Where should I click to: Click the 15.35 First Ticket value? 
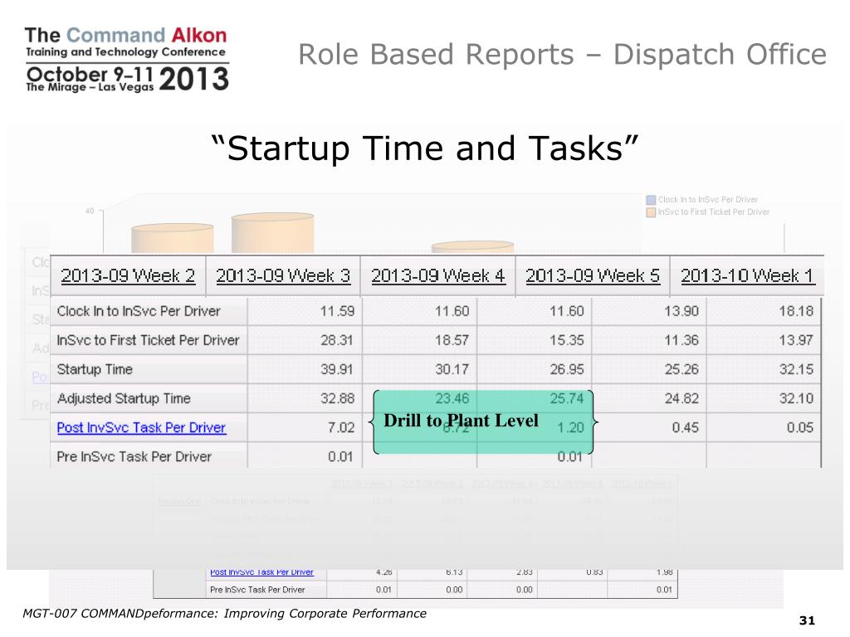(x=566, y=340)
